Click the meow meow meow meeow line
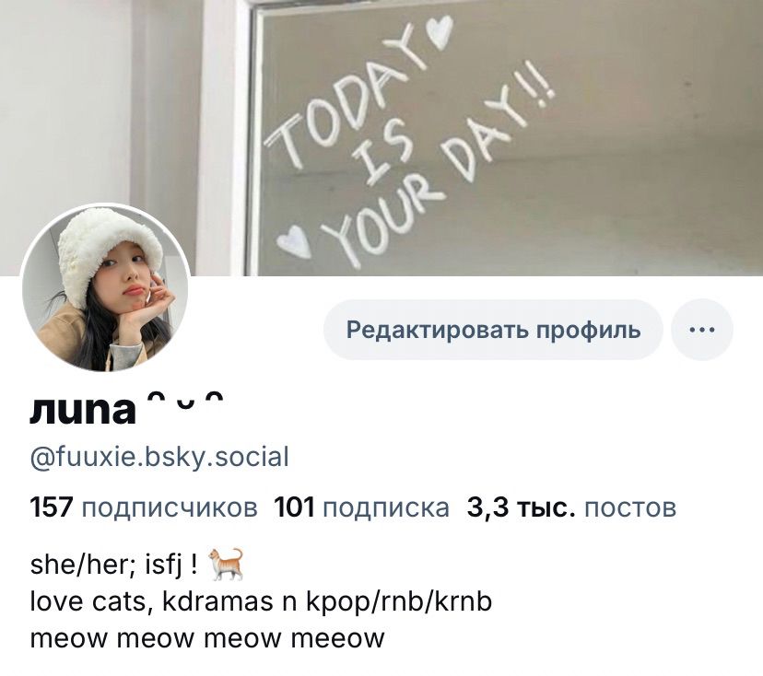This screenshot has height=676, width=763. pyautogui.click(x=207, y=638)
